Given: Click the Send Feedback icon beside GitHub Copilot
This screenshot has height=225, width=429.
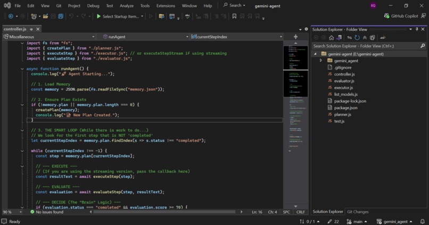Looking at the screenshot, I should point(423,16).
